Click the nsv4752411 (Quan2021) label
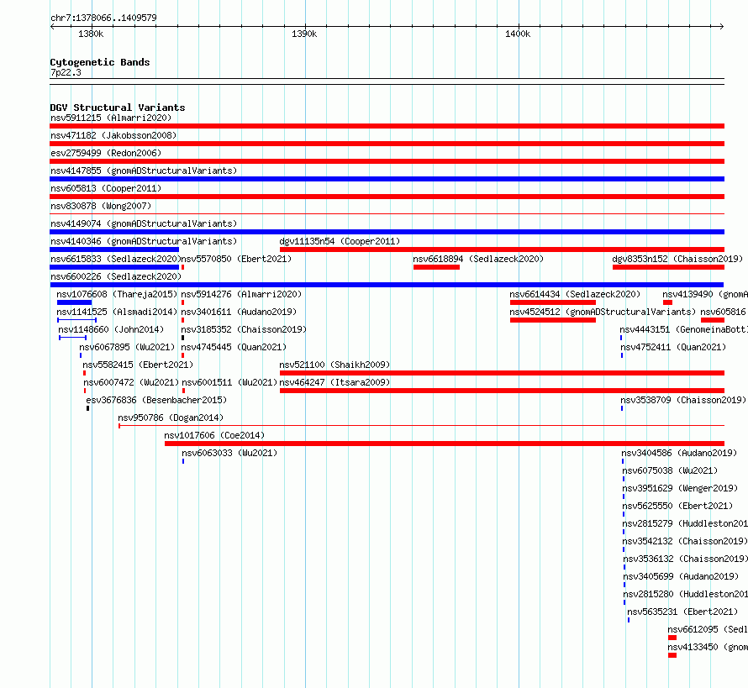Viewport: 748px width, 688px height. click(x=672, y=347)
